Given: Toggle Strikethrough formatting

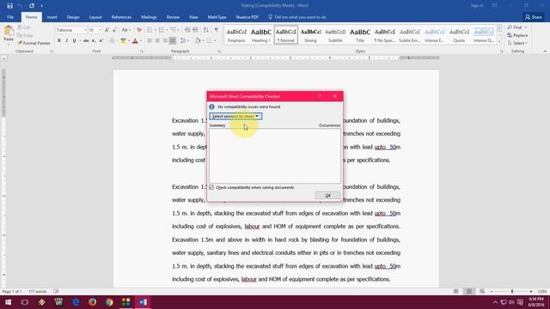Looking at the screenshot, I should coord(86,41).
